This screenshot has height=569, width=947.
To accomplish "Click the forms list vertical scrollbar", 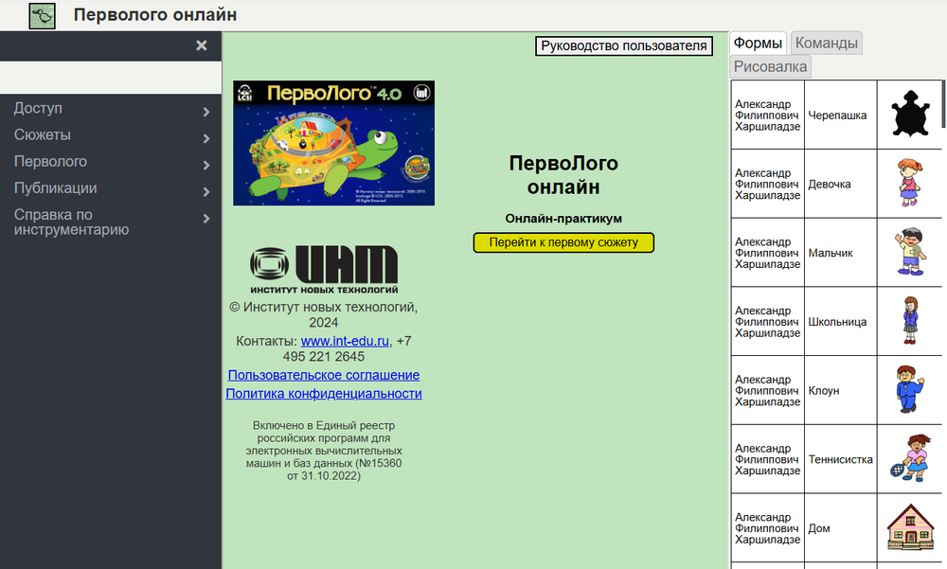I will (x=943, y=104).
